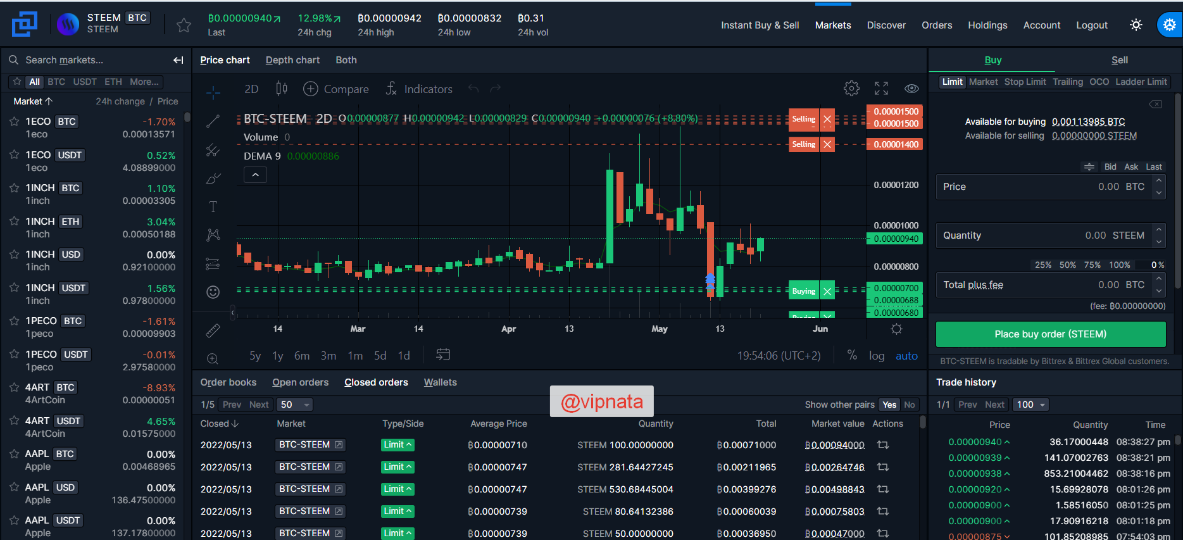Select the crosshair cursor tool
1183x540 pixels.
pos(213,93)
